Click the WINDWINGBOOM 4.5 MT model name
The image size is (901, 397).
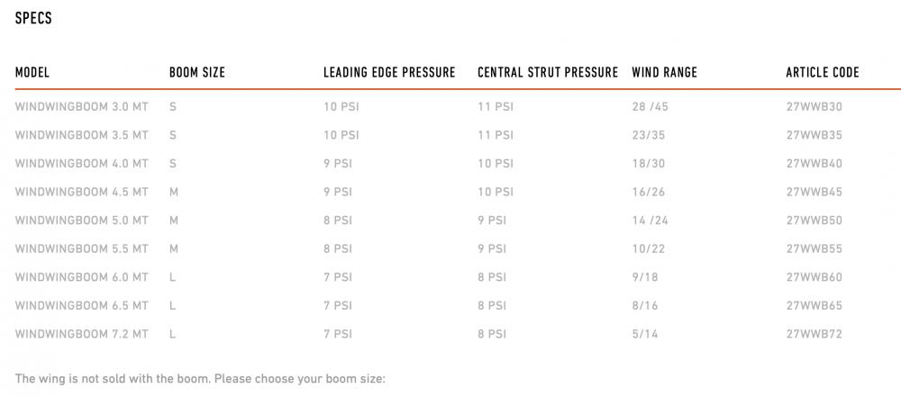point(82,192)
